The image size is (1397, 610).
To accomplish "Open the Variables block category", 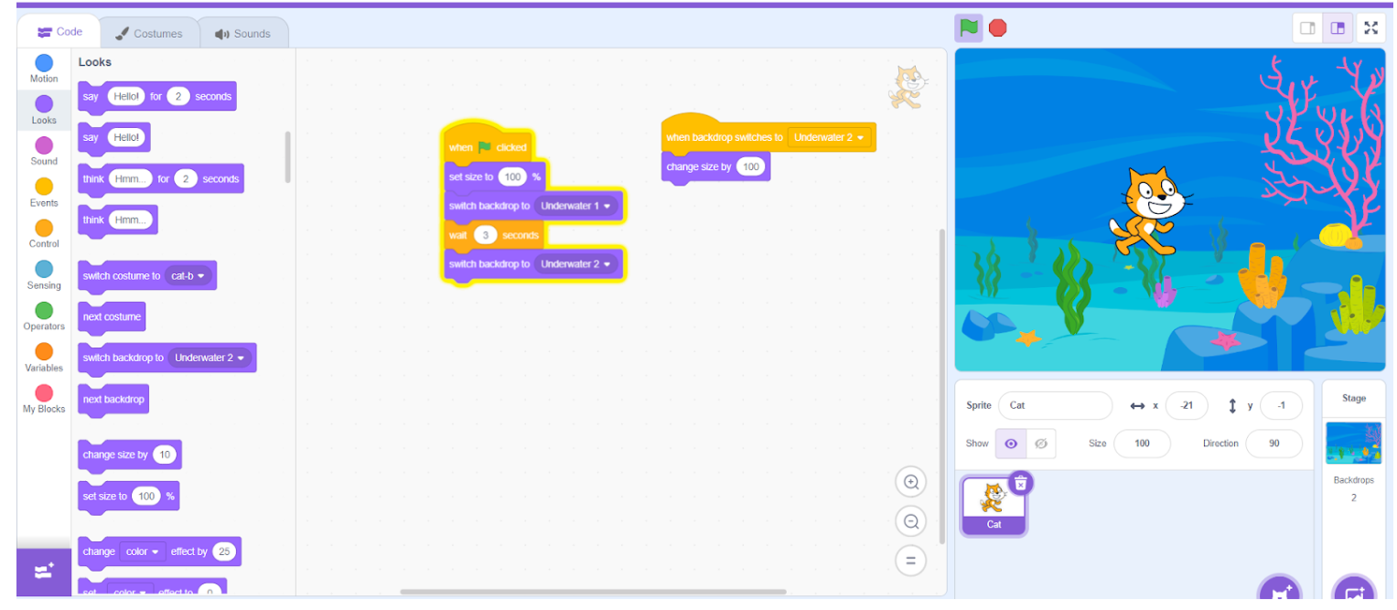I will point(44,358).
